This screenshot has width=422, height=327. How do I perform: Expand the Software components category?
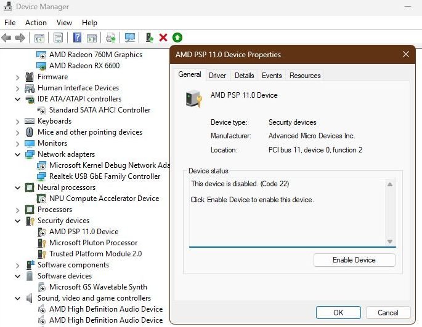tap(17, 266)
